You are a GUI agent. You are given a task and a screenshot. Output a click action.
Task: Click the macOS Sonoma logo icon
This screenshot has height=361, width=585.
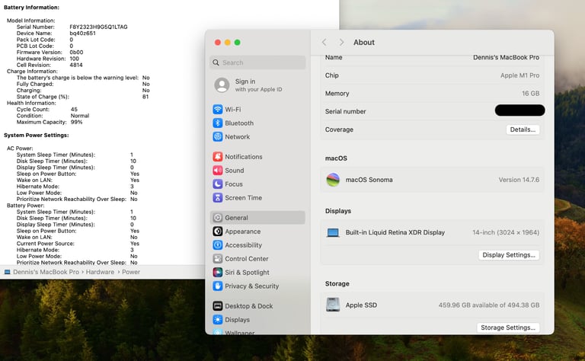(x=333, y=180)
